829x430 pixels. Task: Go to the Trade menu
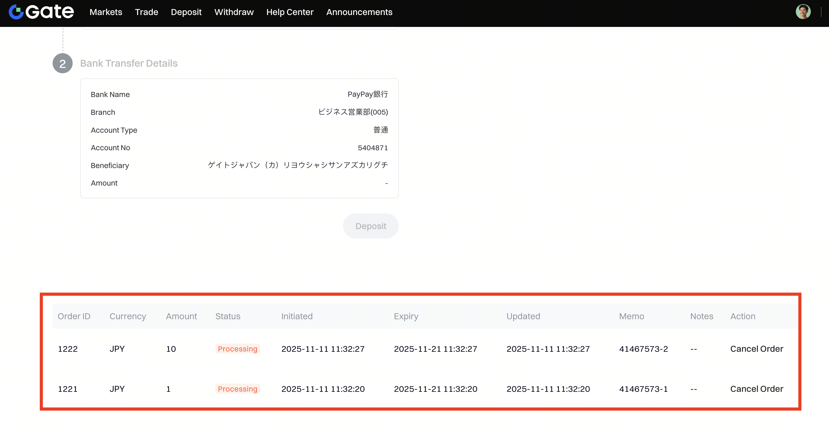pos(147,12)
